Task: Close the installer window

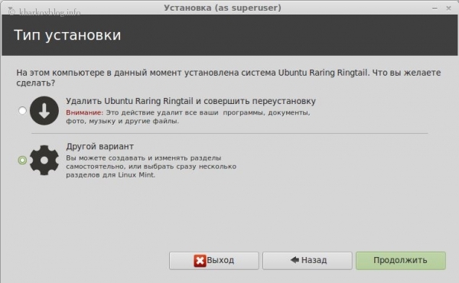Action: tap(448, 8)
